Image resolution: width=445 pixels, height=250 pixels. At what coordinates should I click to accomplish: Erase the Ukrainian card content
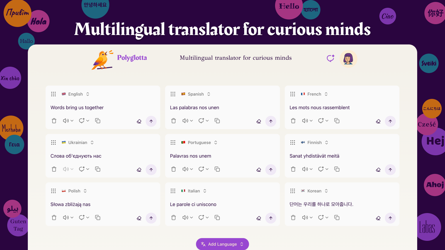click(x=139, y=169)
